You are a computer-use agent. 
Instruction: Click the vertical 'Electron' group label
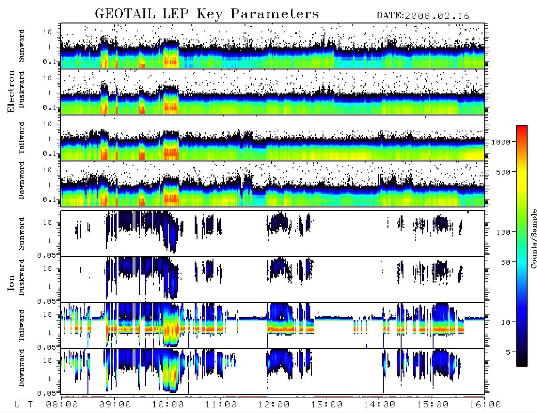pos(11,92)
